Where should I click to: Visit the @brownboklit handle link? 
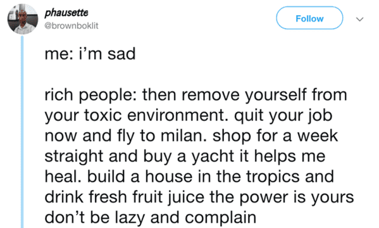[71, 26]
